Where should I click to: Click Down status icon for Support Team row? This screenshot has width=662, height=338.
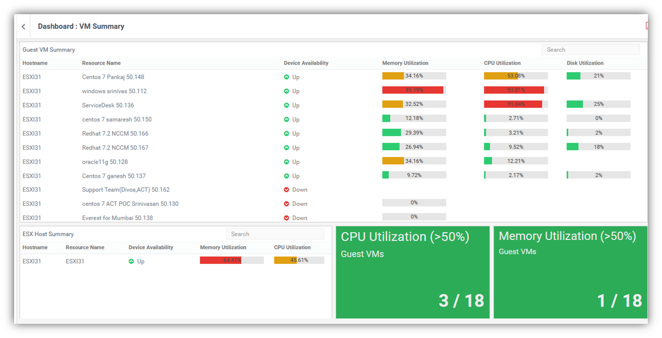287,190
